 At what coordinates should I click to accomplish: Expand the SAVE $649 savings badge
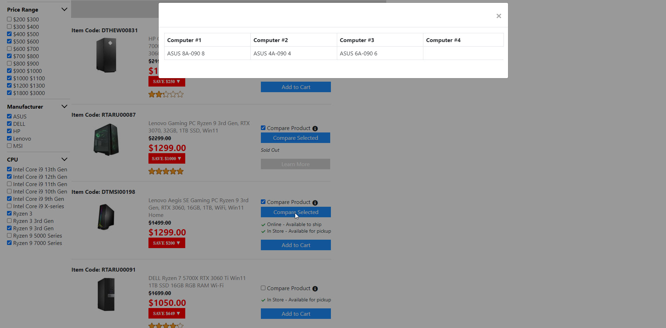(167, 313)
